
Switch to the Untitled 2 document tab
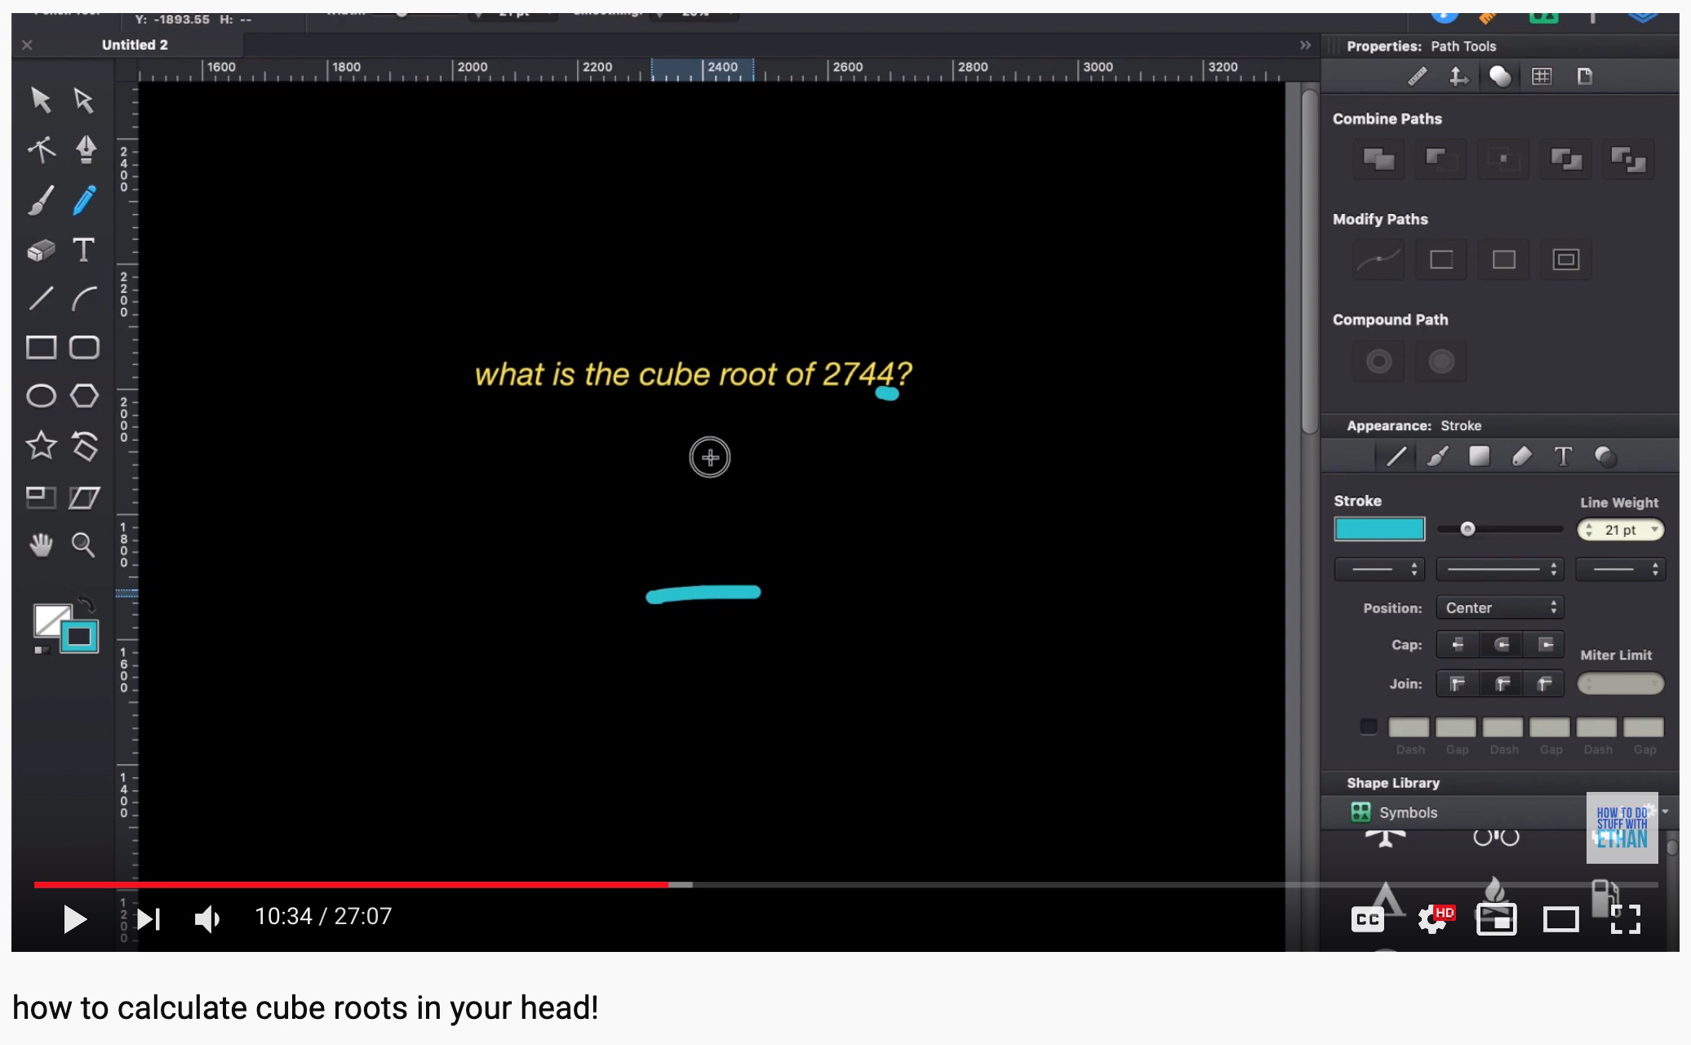pos(135,45)
